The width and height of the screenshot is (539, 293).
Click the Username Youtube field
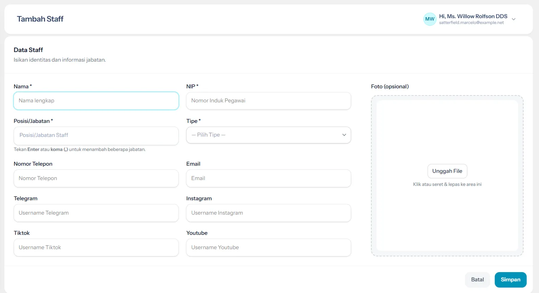point(268,247)
